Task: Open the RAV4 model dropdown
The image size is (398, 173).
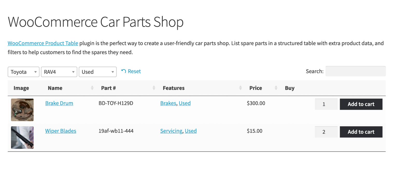Action: point(59,72)
